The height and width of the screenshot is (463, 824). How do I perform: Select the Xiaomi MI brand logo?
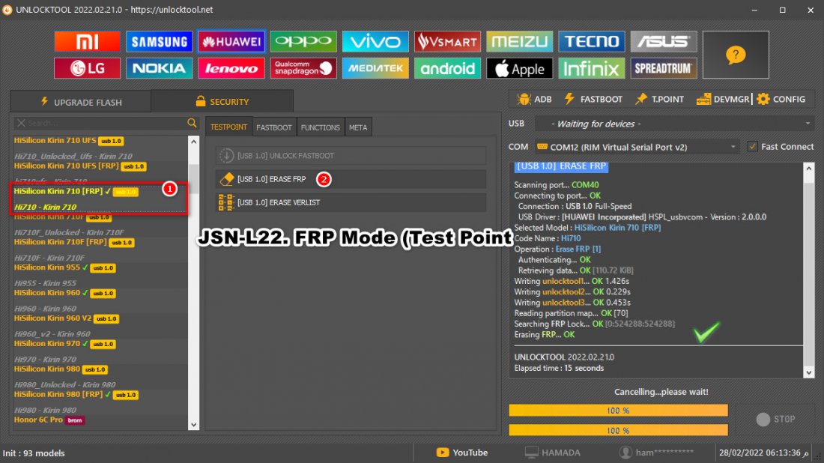pos(87,41)
